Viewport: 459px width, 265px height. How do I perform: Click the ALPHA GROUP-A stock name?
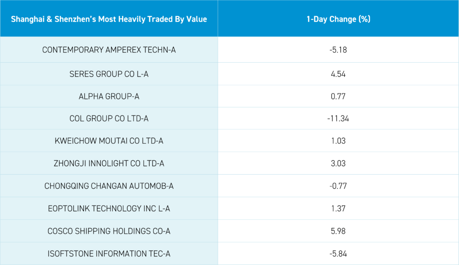click(109, 96)
